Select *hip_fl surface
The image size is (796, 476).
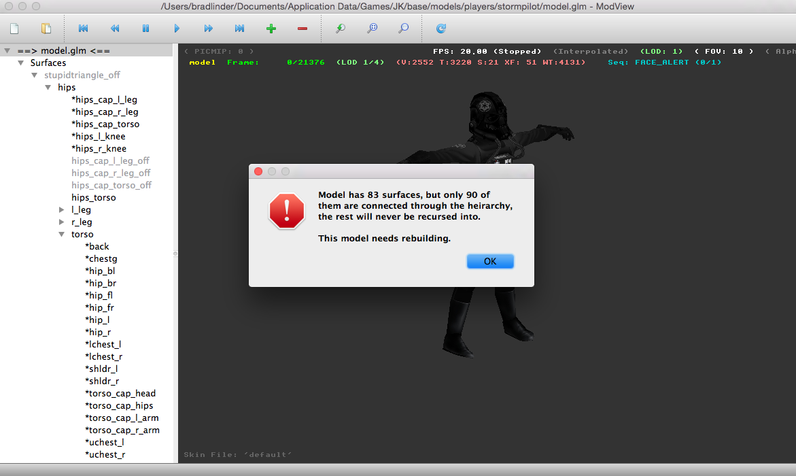pos(99,295)
